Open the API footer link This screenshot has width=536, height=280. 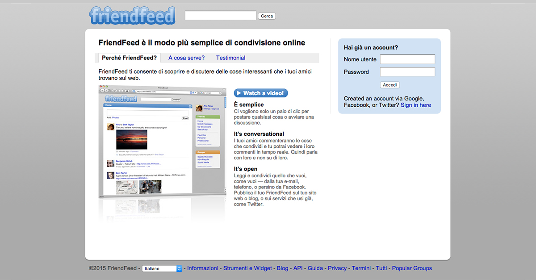pos(298,268)
